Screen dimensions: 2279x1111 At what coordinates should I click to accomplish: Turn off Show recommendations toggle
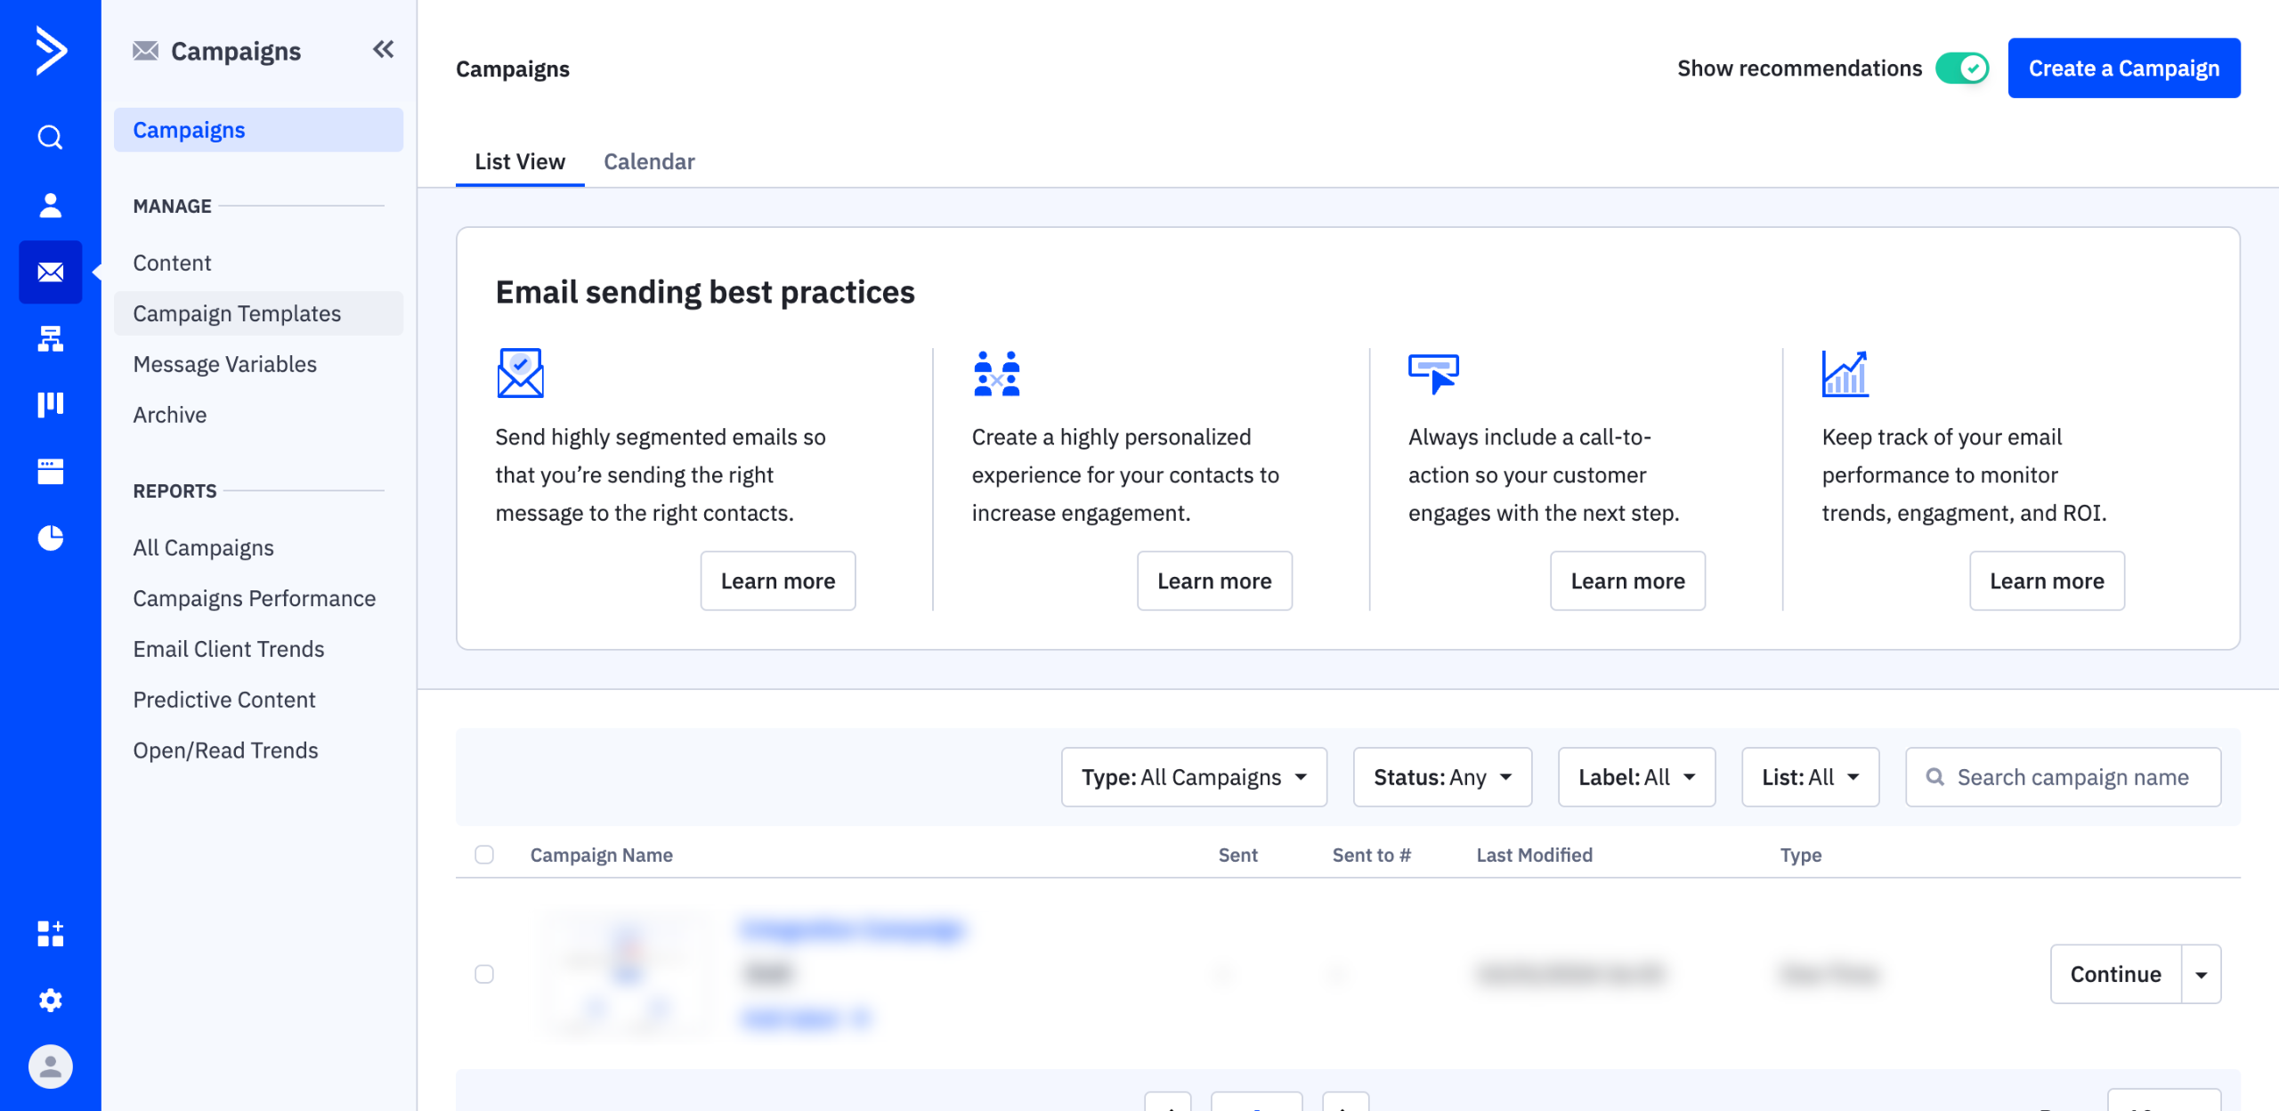pyautogui.click(x=1961, y=69)
